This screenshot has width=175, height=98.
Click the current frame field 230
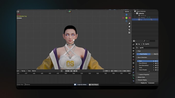(x=107, y=71)
